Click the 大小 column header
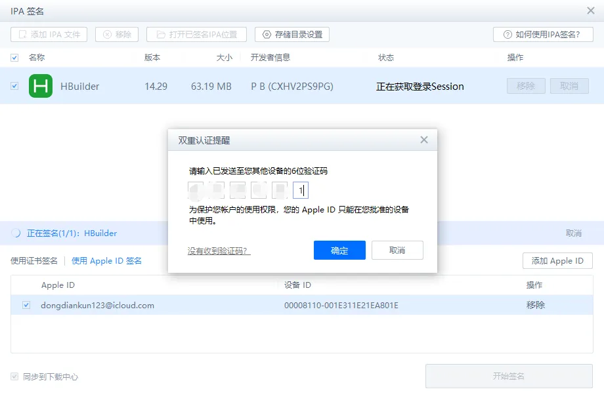This screenshot has height=402, width=604. pos(224,58)
